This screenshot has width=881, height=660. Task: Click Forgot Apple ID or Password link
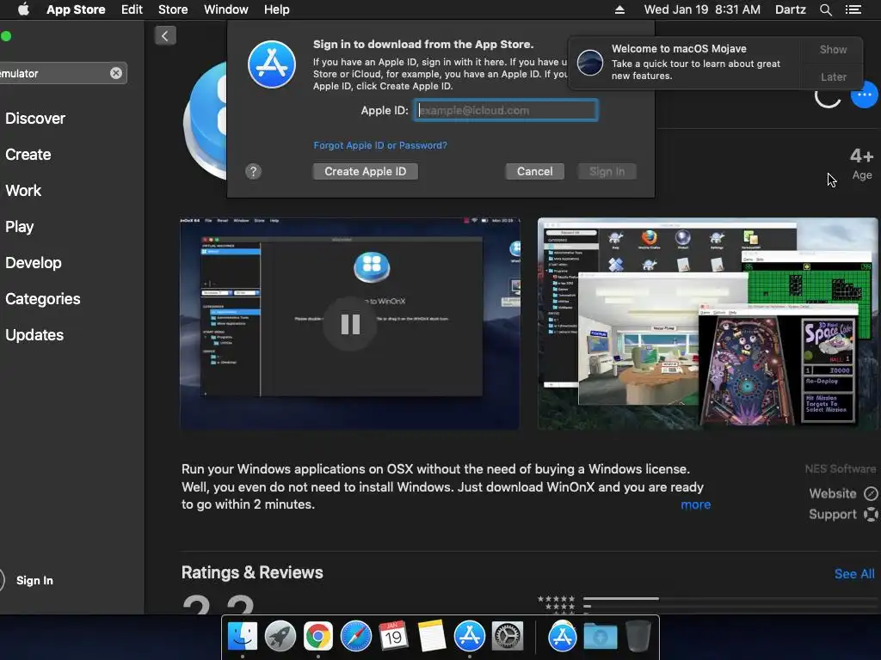pyautogui.click(x=379, y=145)
